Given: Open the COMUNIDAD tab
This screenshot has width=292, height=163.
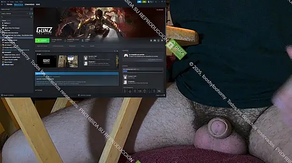Looking at the screenshot, I should (30, 5).
